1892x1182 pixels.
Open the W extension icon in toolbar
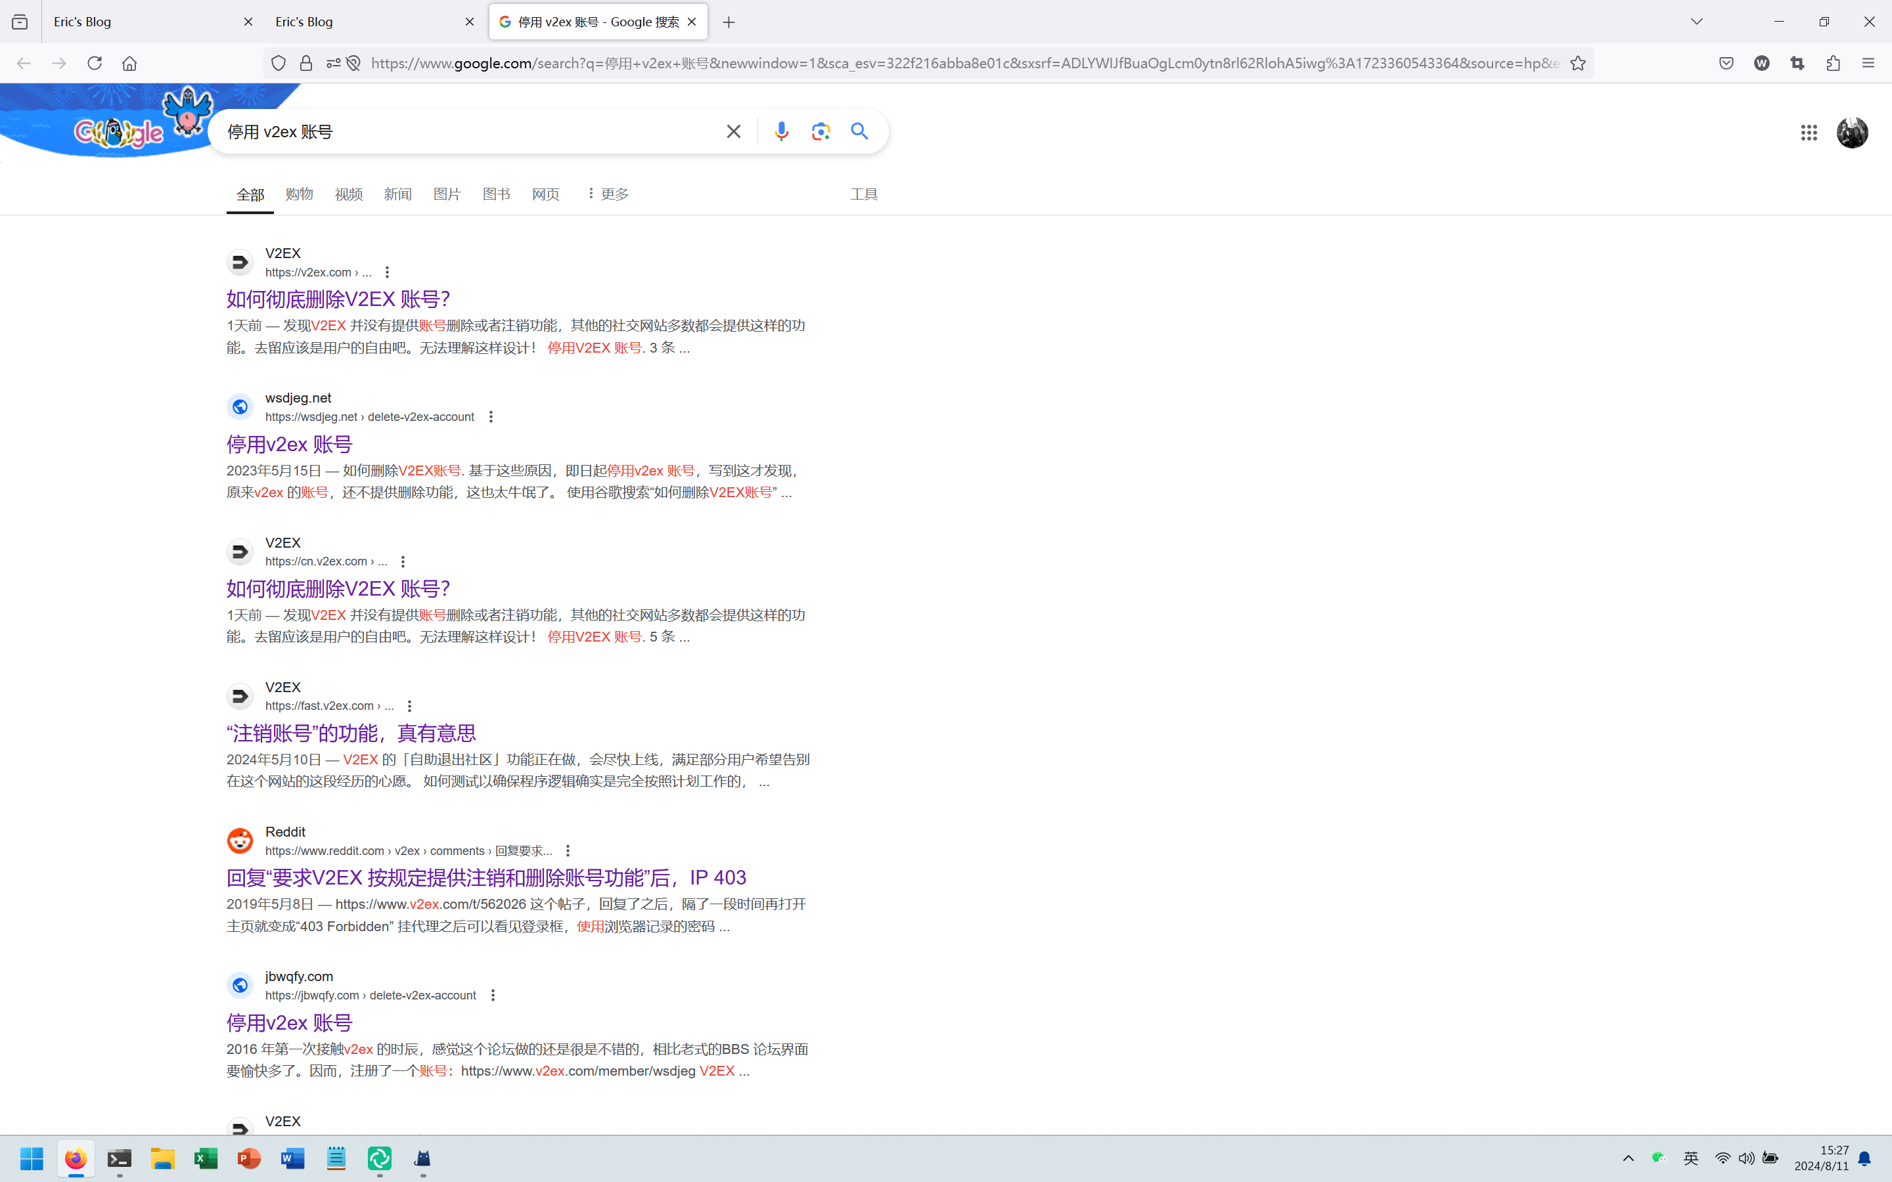pyautogui.click(x=1761, y=63)
